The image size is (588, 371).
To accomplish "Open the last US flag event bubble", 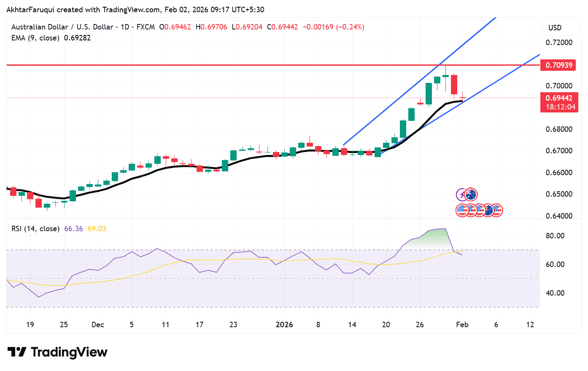I will (x=497, y=211).
